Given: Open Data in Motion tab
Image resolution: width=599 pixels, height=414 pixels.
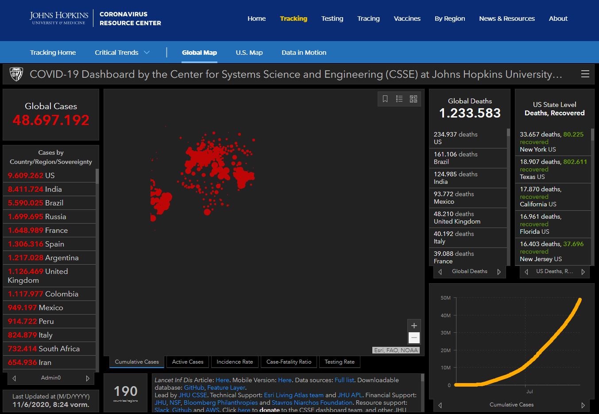Looking at the screenshot, I should point(304,53).
